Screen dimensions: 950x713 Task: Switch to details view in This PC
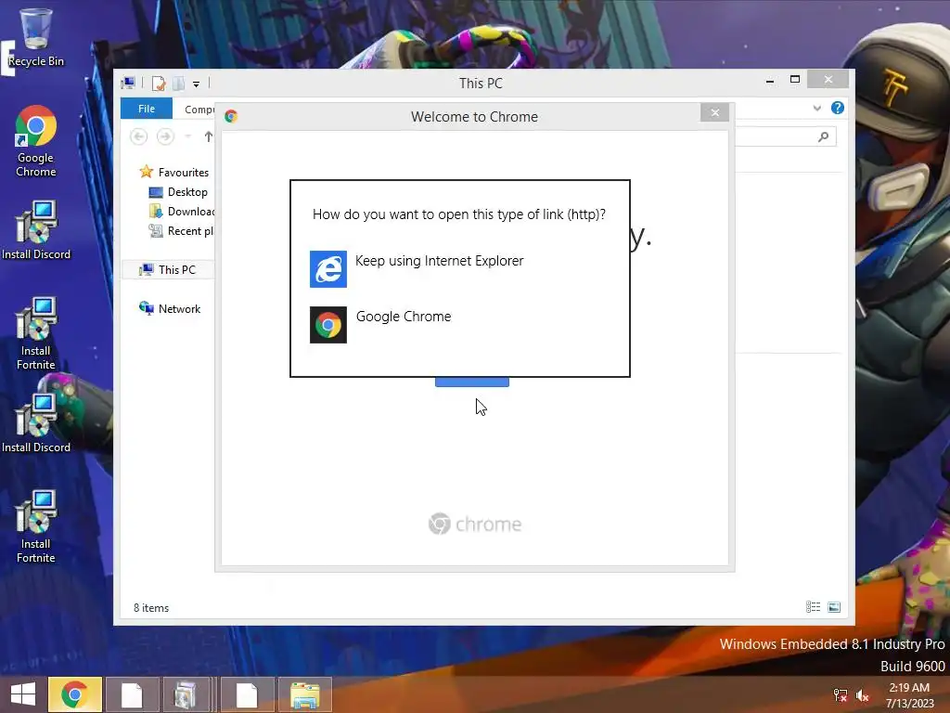[x=813, y=607]
